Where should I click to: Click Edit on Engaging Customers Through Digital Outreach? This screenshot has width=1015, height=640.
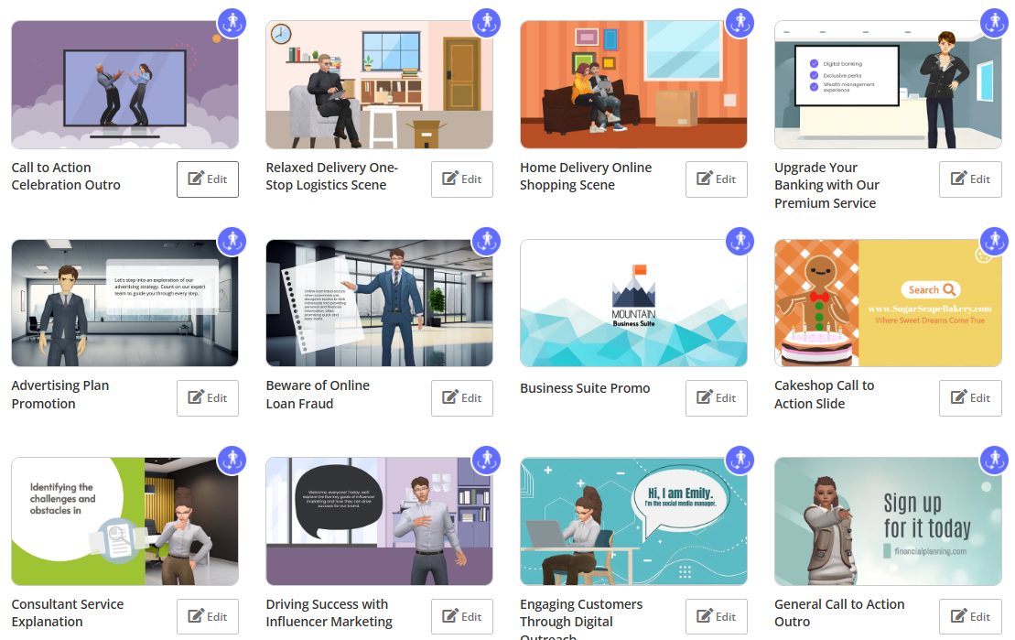click(x=716, y=616)
